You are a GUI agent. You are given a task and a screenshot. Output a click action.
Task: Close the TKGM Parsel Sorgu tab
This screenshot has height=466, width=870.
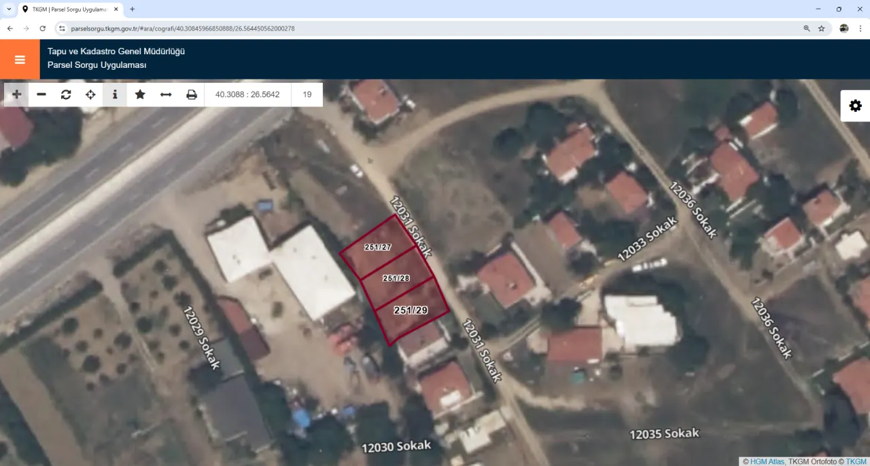coord(115,9)
